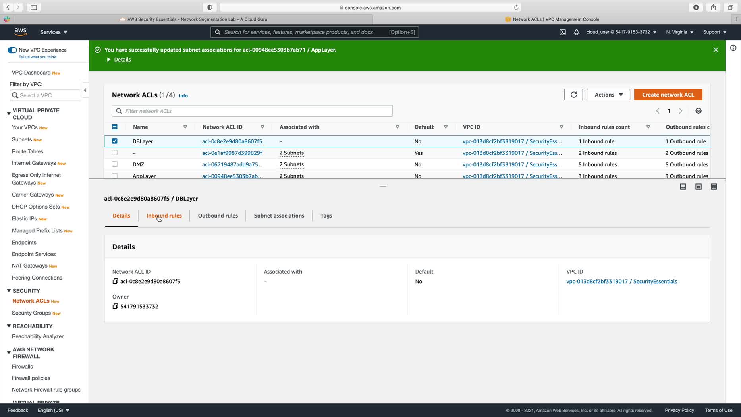
Task: Copy the Network ACL ID
Action: coord(115,281)
